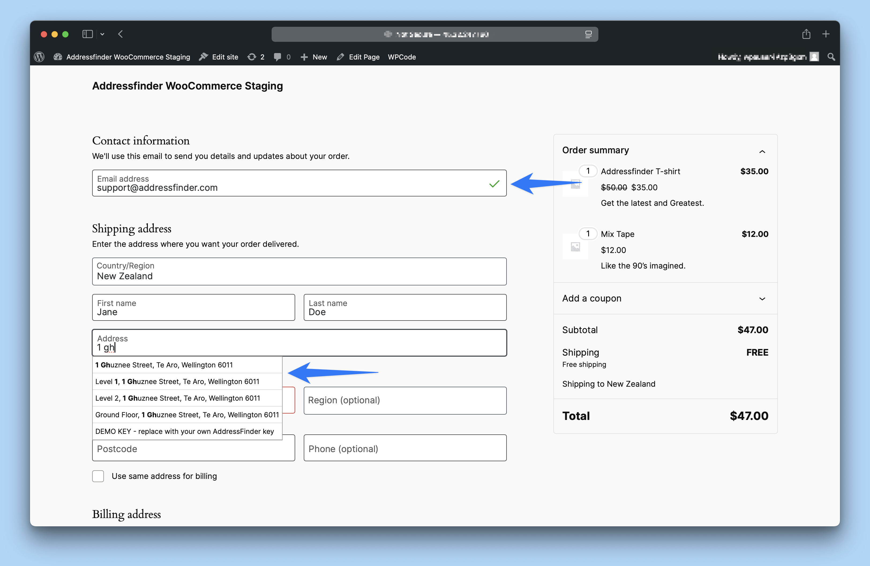Viewport: 870px width, 566px height.
Task: Open the Country/Region dropdown
Action: click(299, 271)
